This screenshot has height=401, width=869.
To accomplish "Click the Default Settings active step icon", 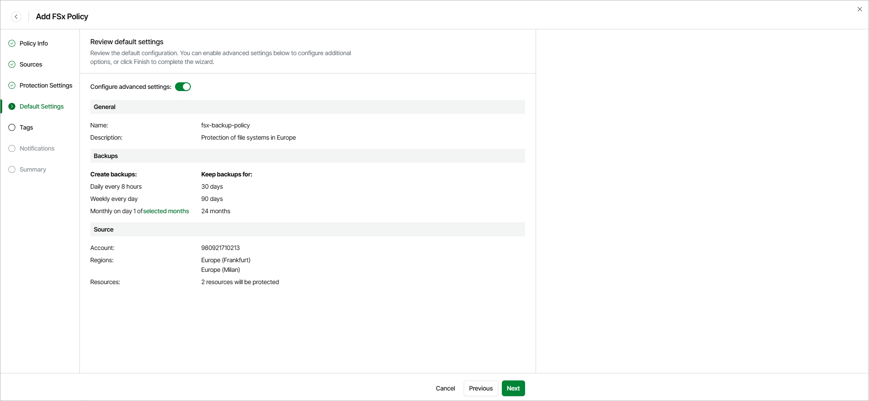I will tap(12, 106).
